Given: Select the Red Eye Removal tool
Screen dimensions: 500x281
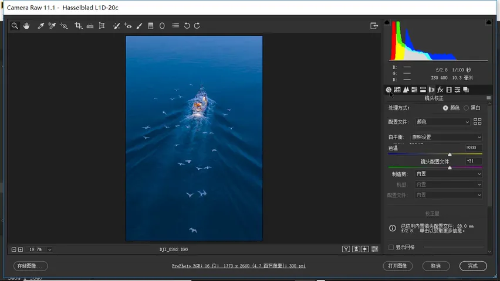Looking at the screenshot, I should coord(128,26).
